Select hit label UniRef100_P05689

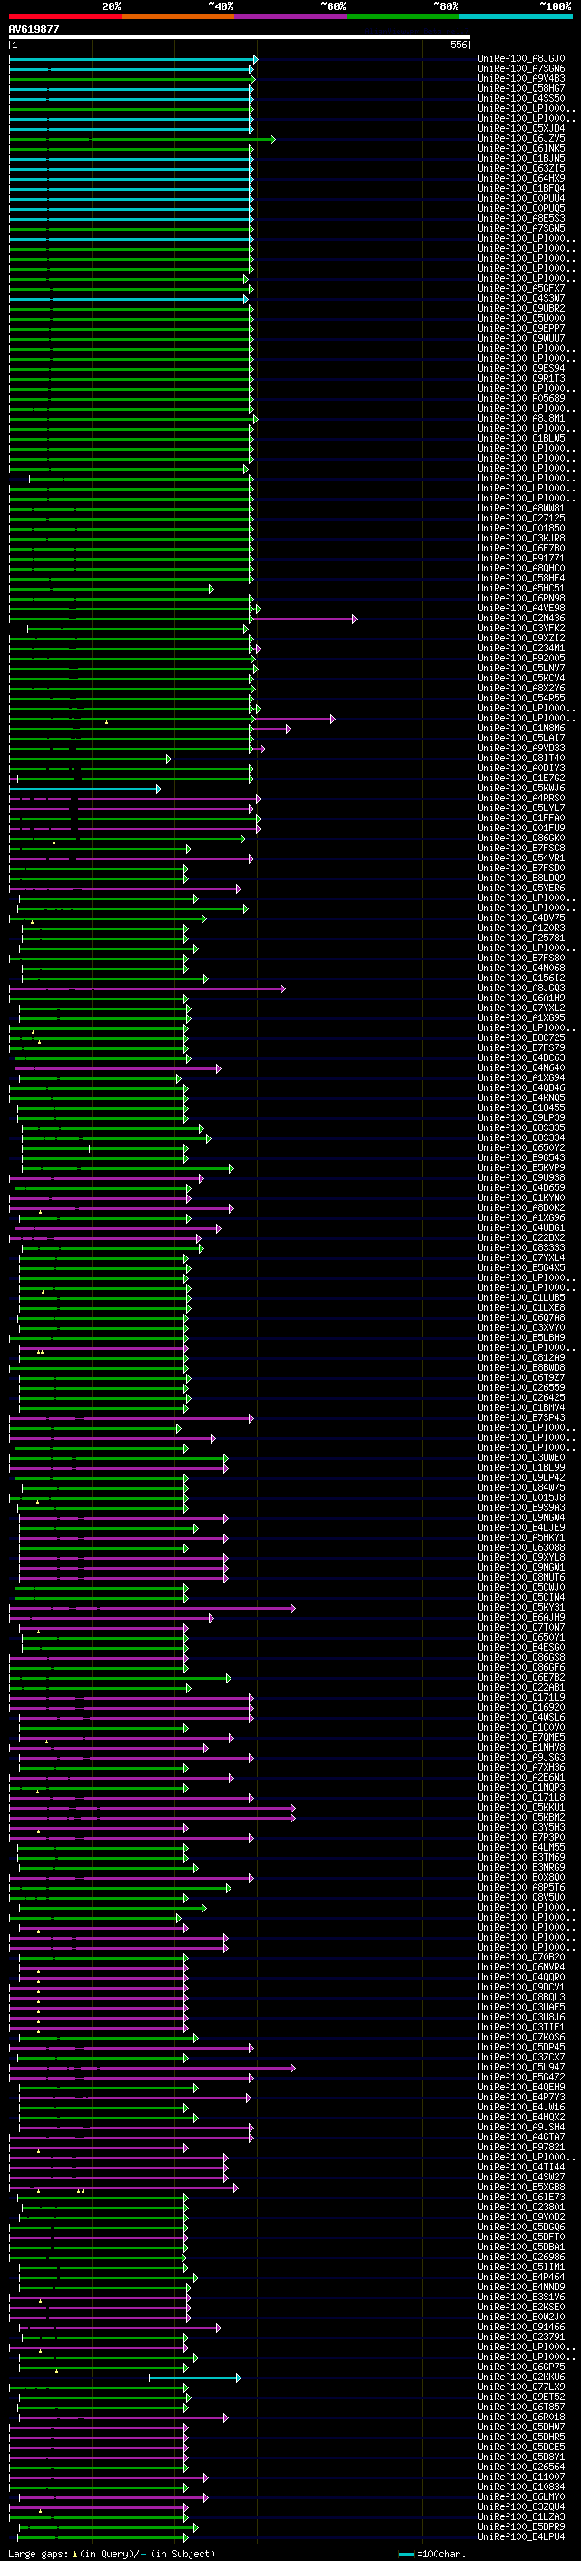point(521,399)
